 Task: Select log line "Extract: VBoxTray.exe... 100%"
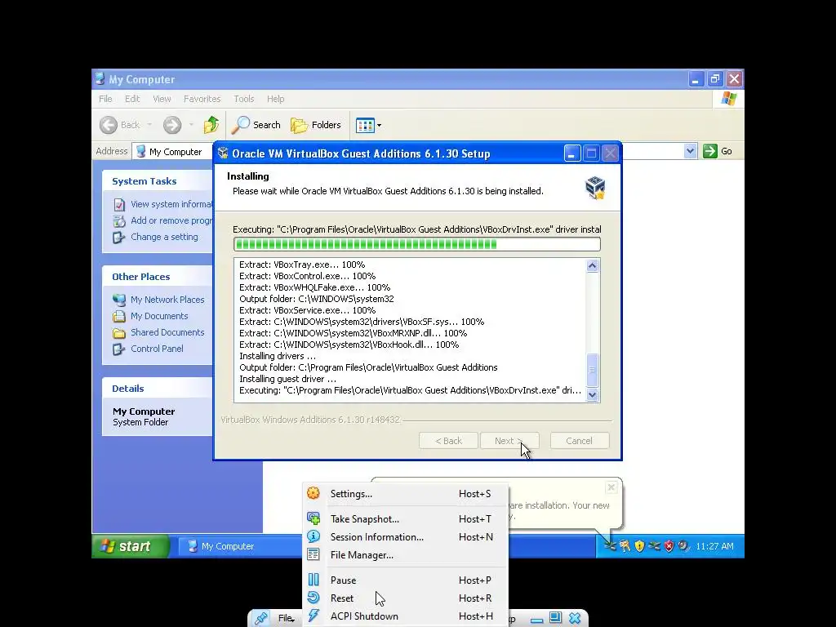302,265
